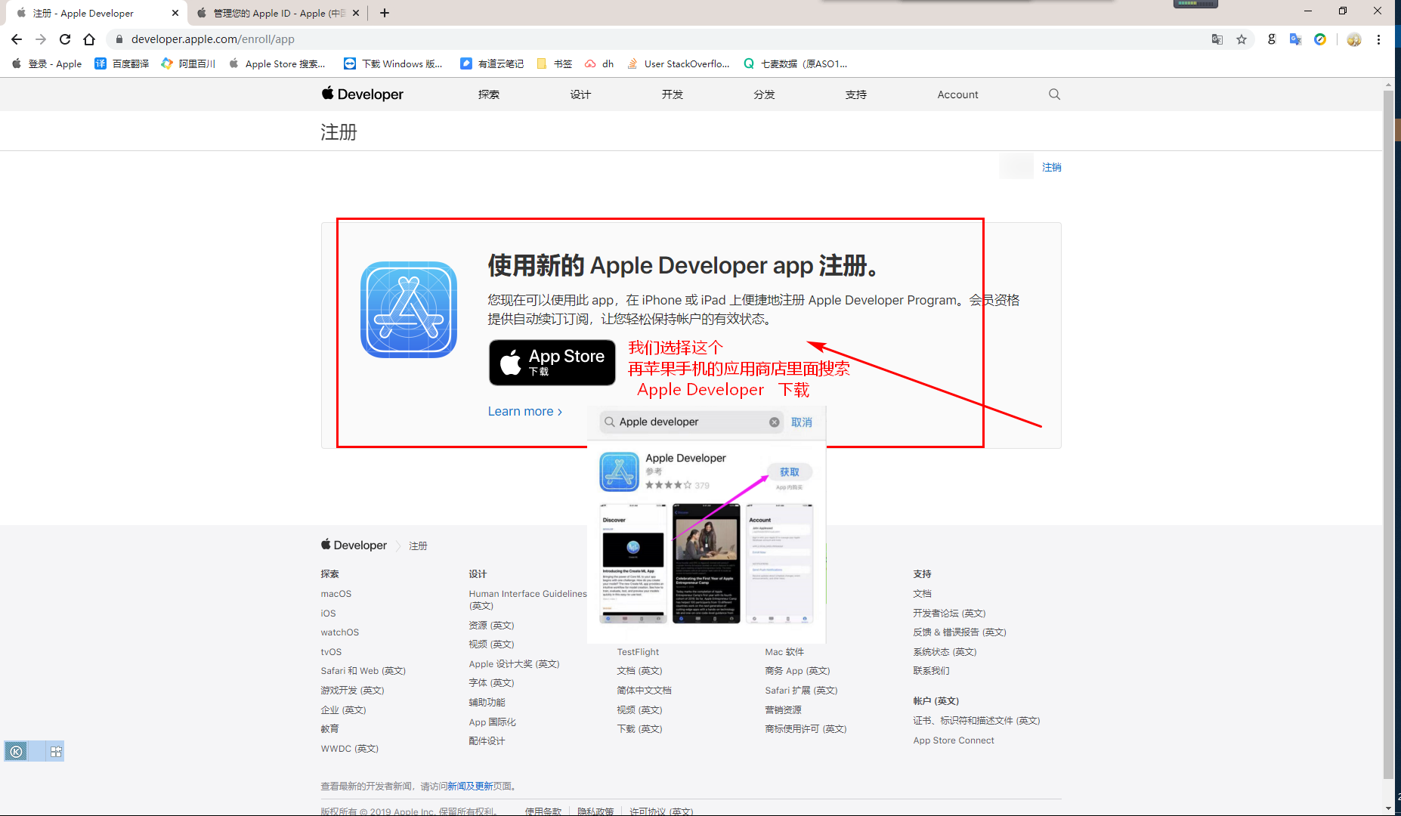Open the 书签 bookmarks folder
The image size is (1401, 816).
point(555,64)
